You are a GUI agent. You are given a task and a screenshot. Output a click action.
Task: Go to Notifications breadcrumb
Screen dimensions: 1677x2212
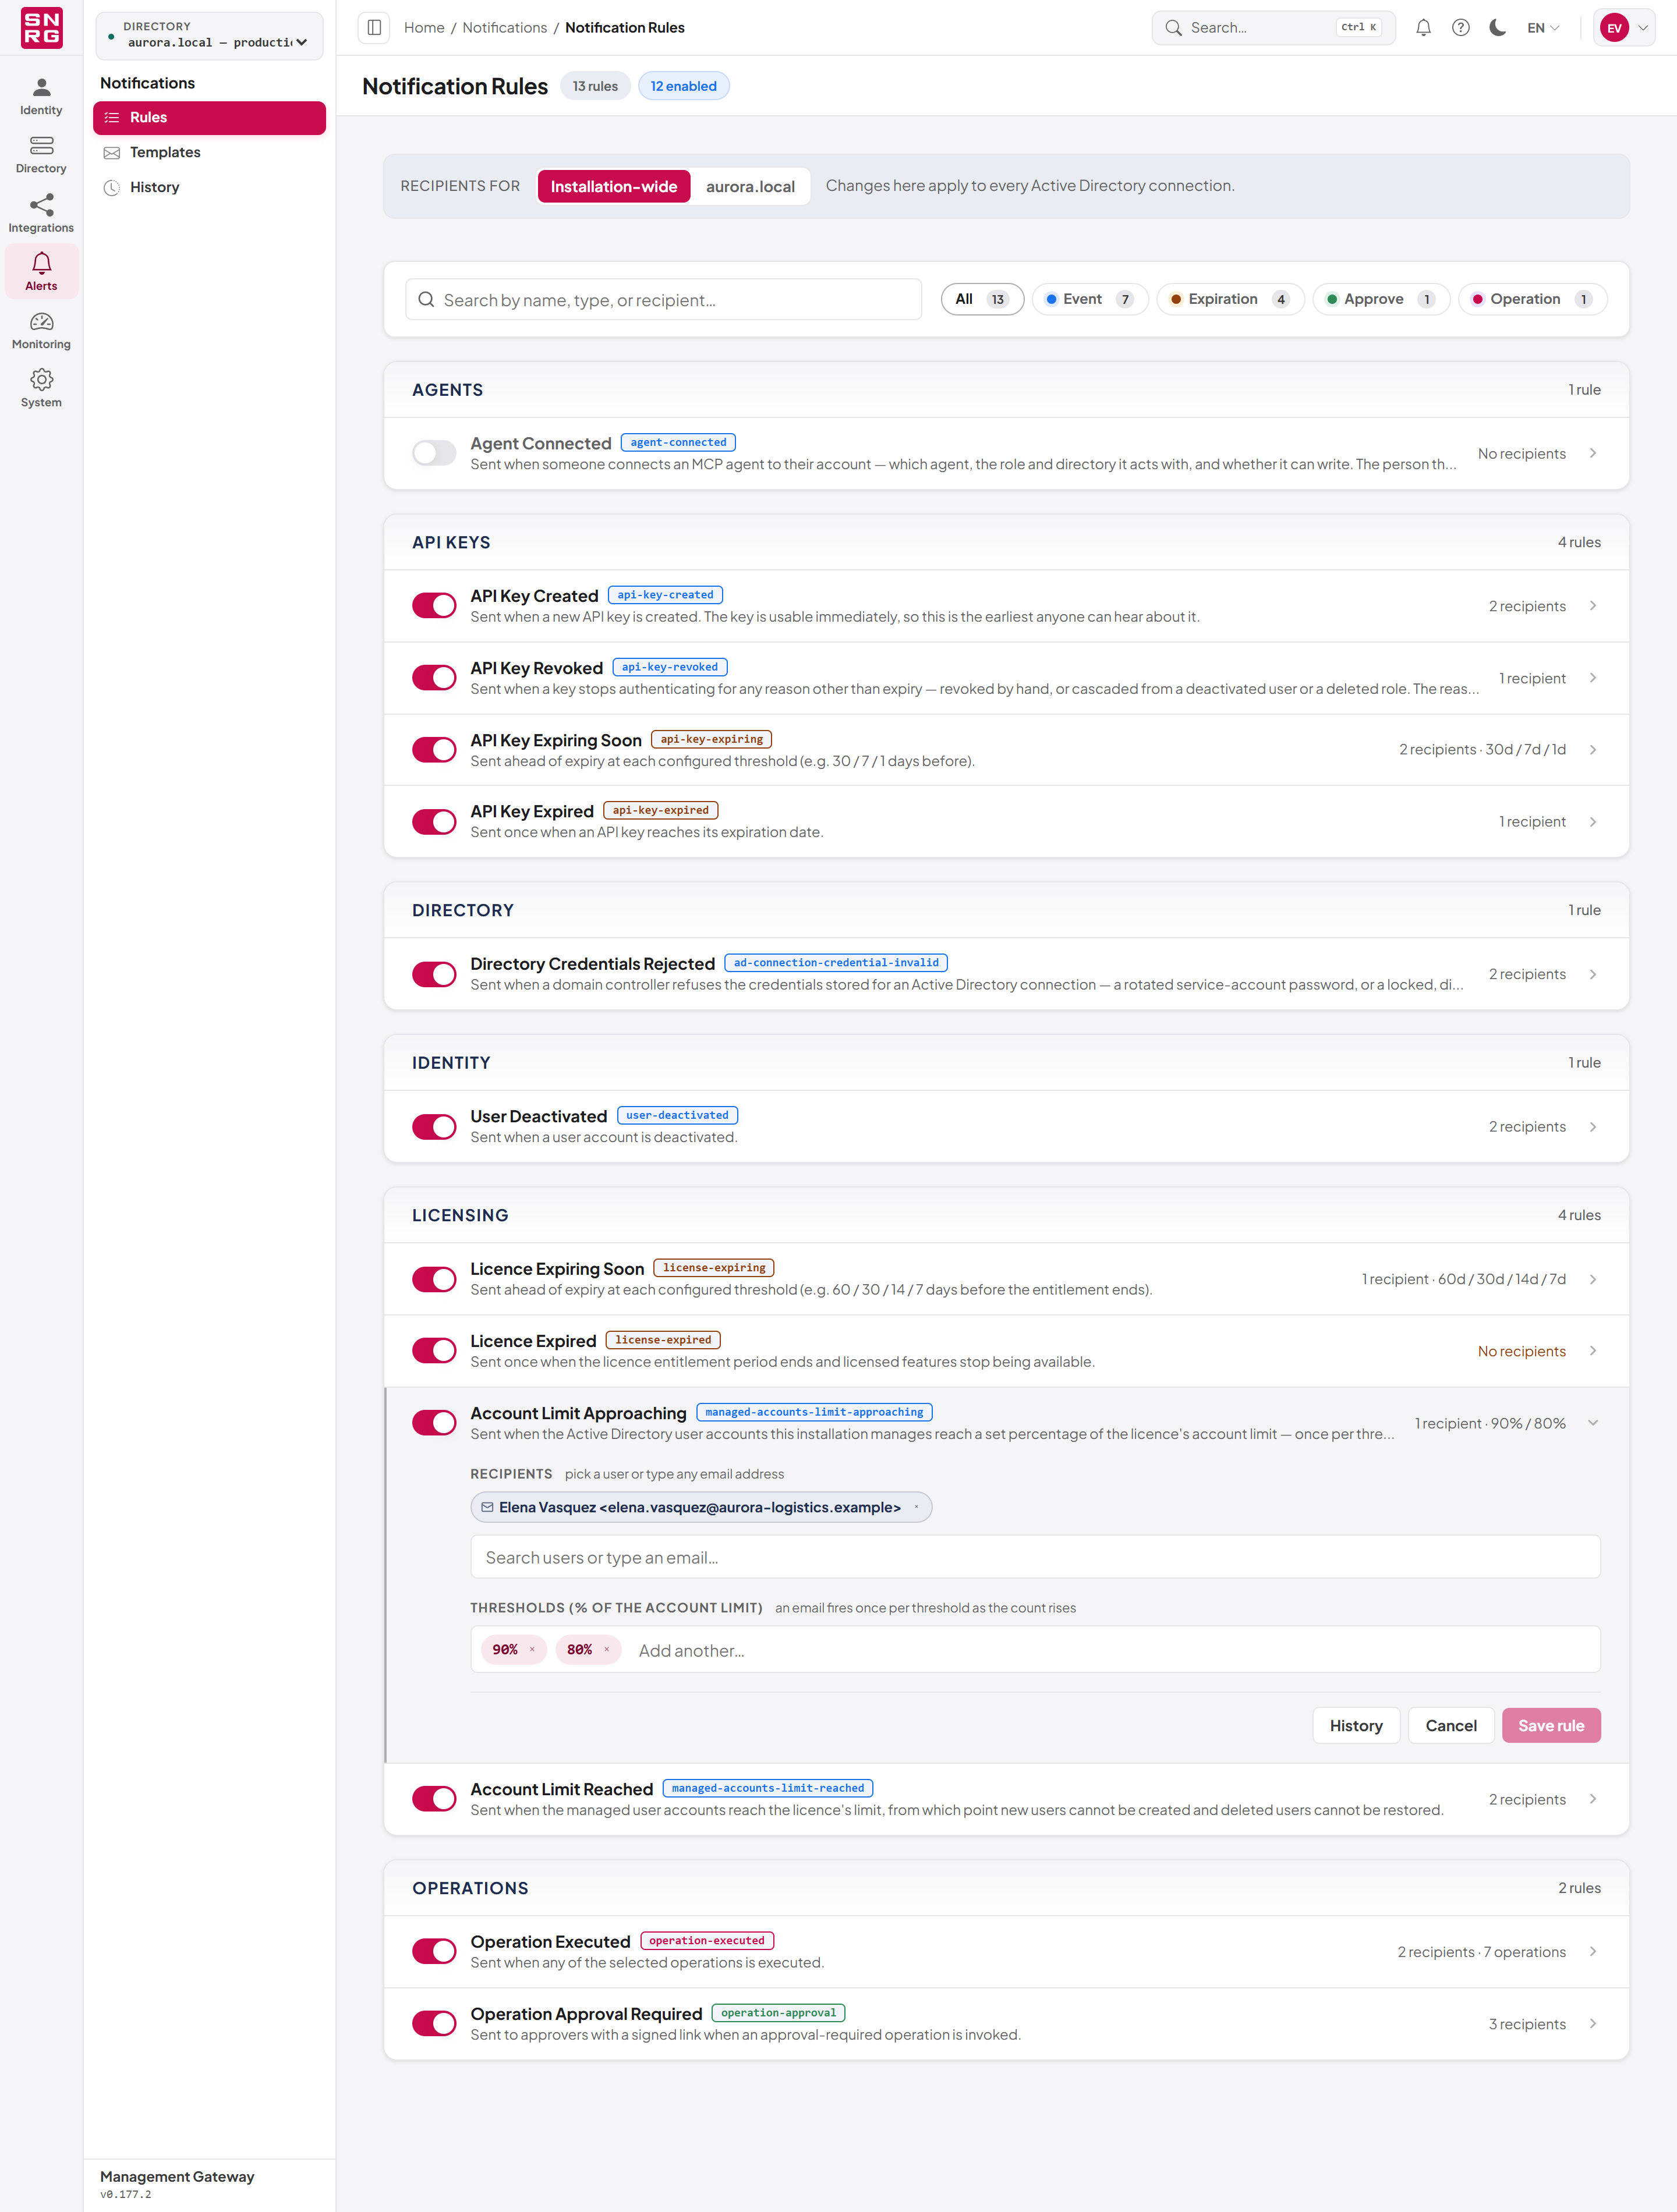(504, 28)
